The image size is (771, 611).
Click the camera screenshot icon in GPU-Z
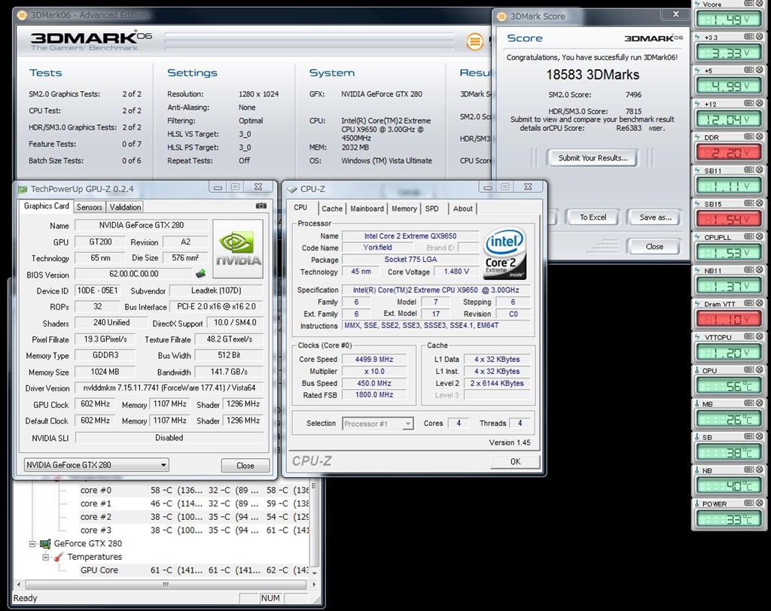pos(261,206)
